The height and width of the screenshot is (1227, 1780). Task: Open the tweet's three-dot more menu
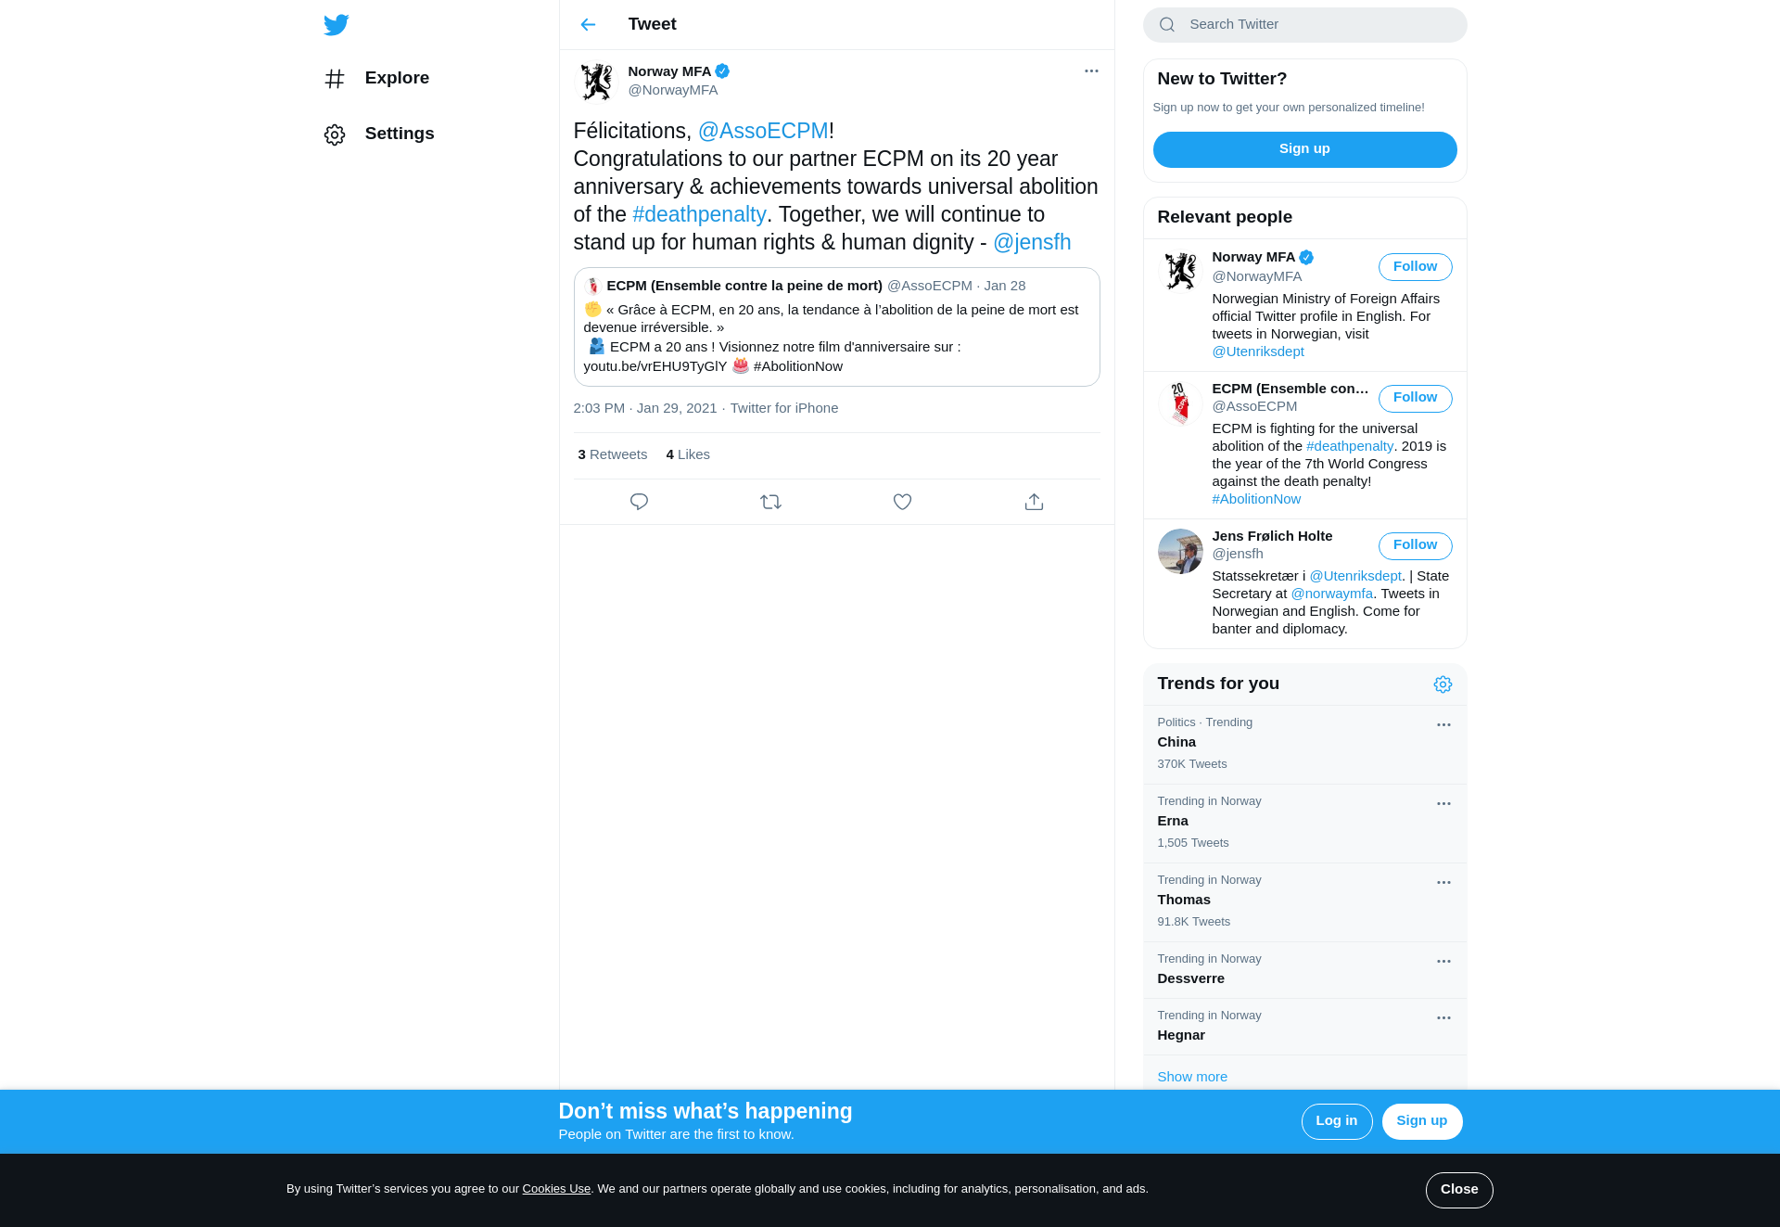click(x=1091, y=71)
